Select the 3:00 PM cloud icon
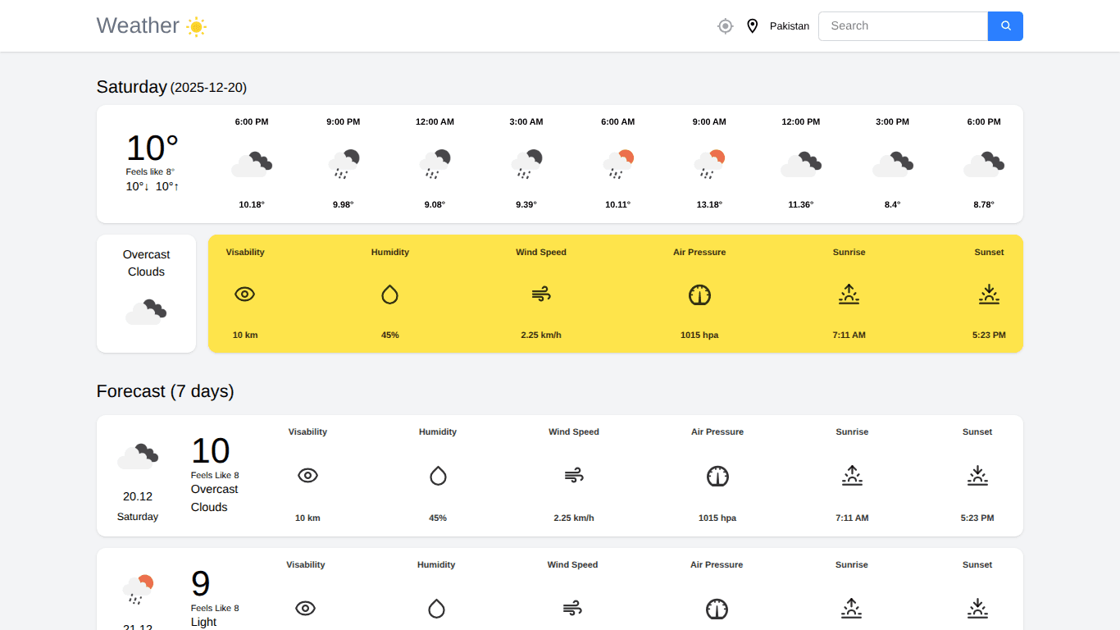Screen dimensions: 1120x630 click(x=892, y=164)
